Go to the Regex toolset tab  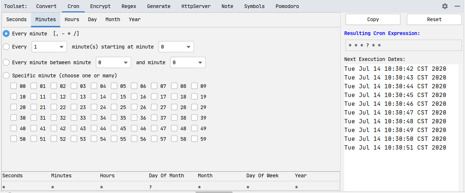tap(129, 6)
